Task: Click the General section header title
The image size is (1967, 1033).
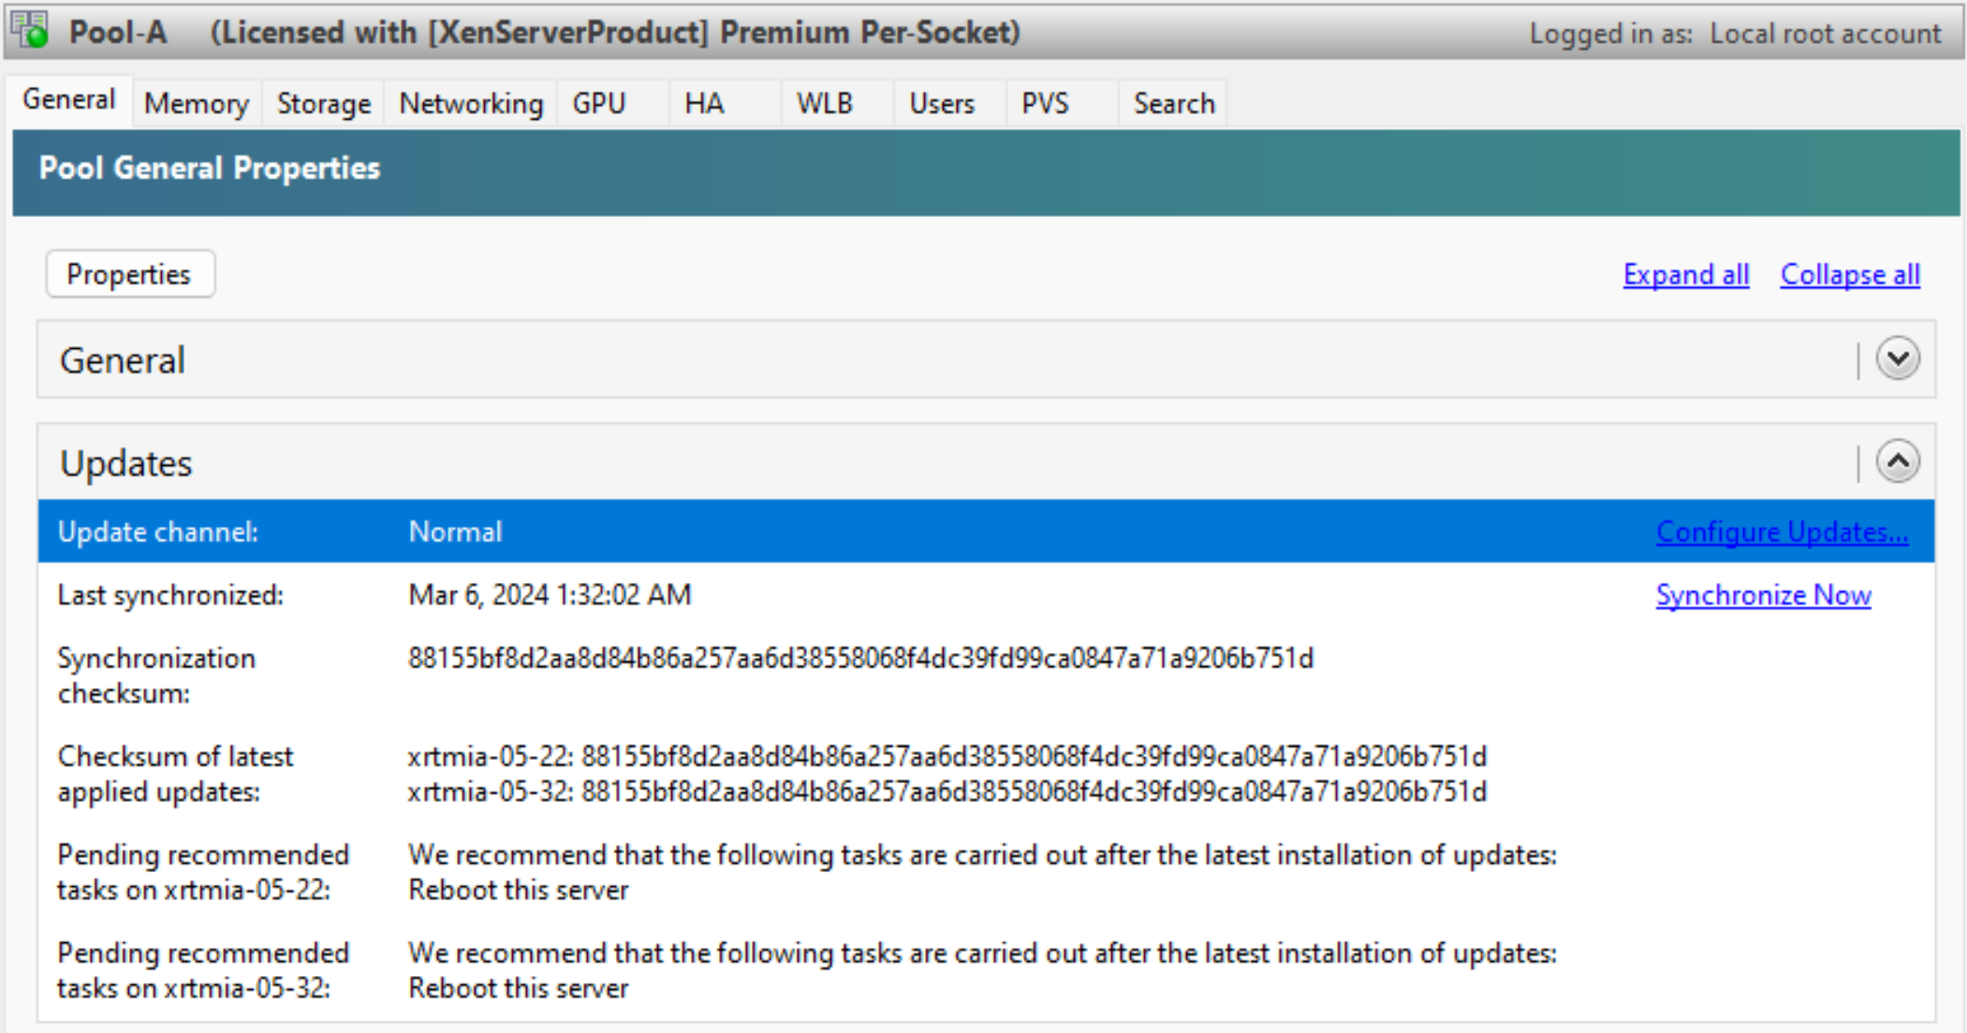Action: [123, 360]
